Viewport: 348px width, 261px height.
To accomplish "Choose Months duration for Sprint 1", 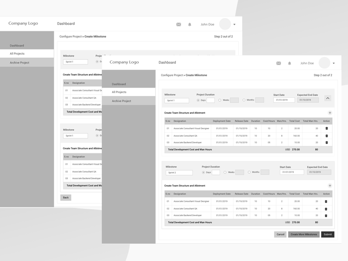I will pyautogui.click(x=244, y=100).
